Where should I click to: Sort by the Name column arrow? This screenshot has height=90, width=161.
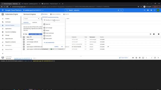pos(31,37)
